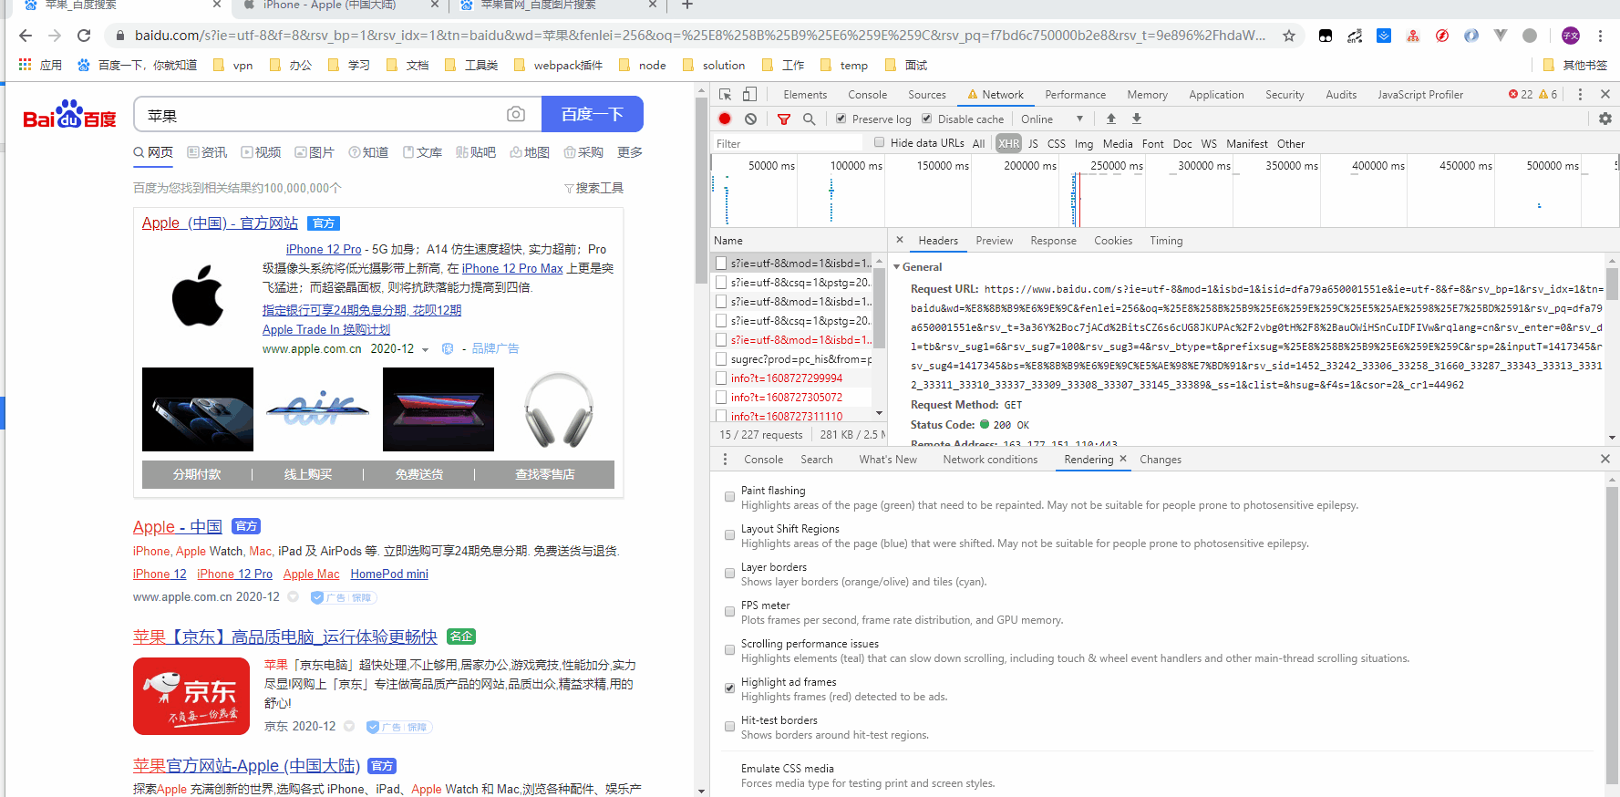Enable Layer borders option

(x=729, y=574)
